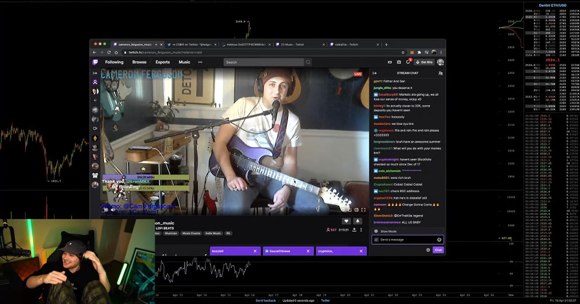Click username CryptoKaren in chat
This screenshot has width=580, height=304.
click(x=383, y=184)
